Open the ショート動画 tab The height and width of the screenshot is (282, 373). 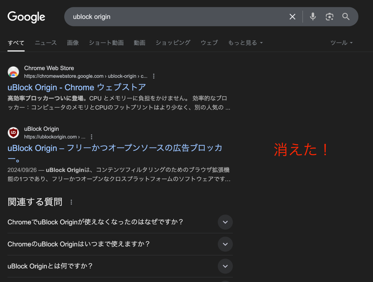tap(106, 43)
